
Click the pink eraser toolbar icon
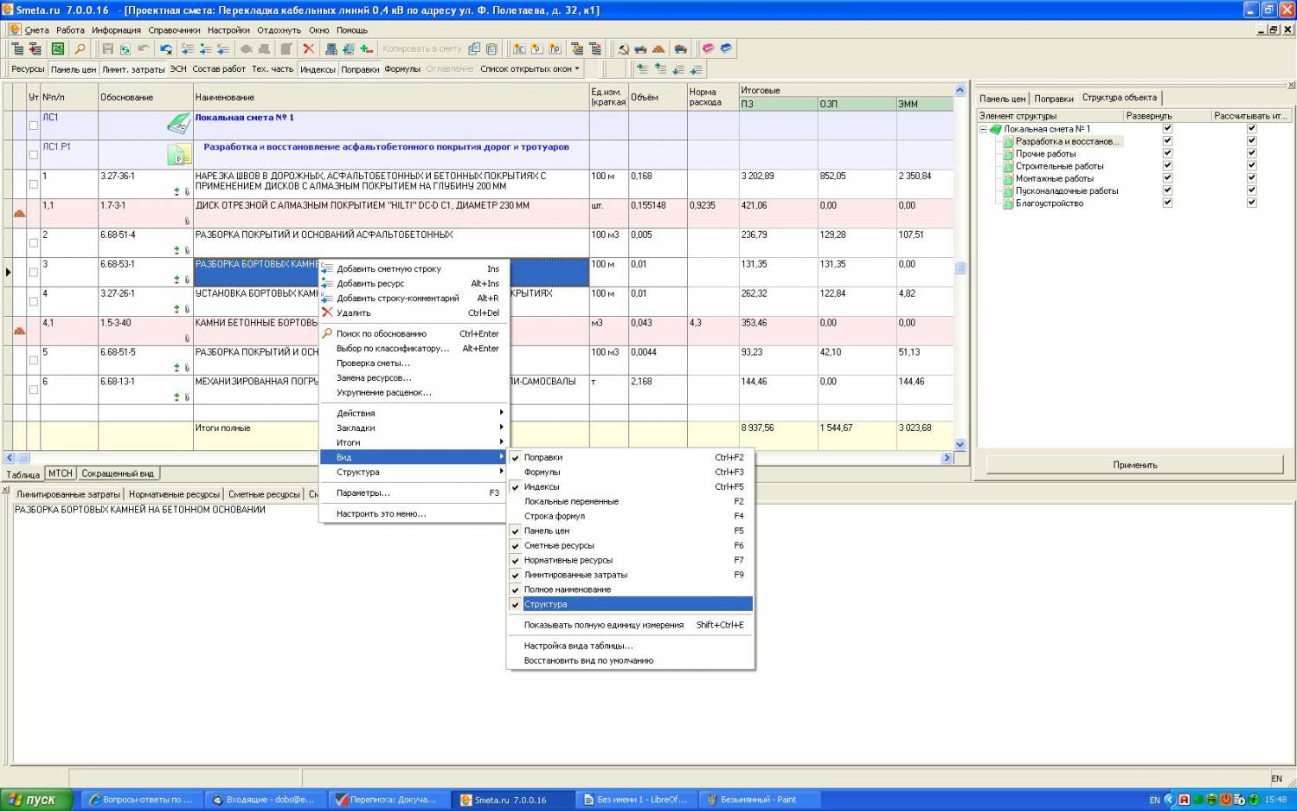[708, 49]
